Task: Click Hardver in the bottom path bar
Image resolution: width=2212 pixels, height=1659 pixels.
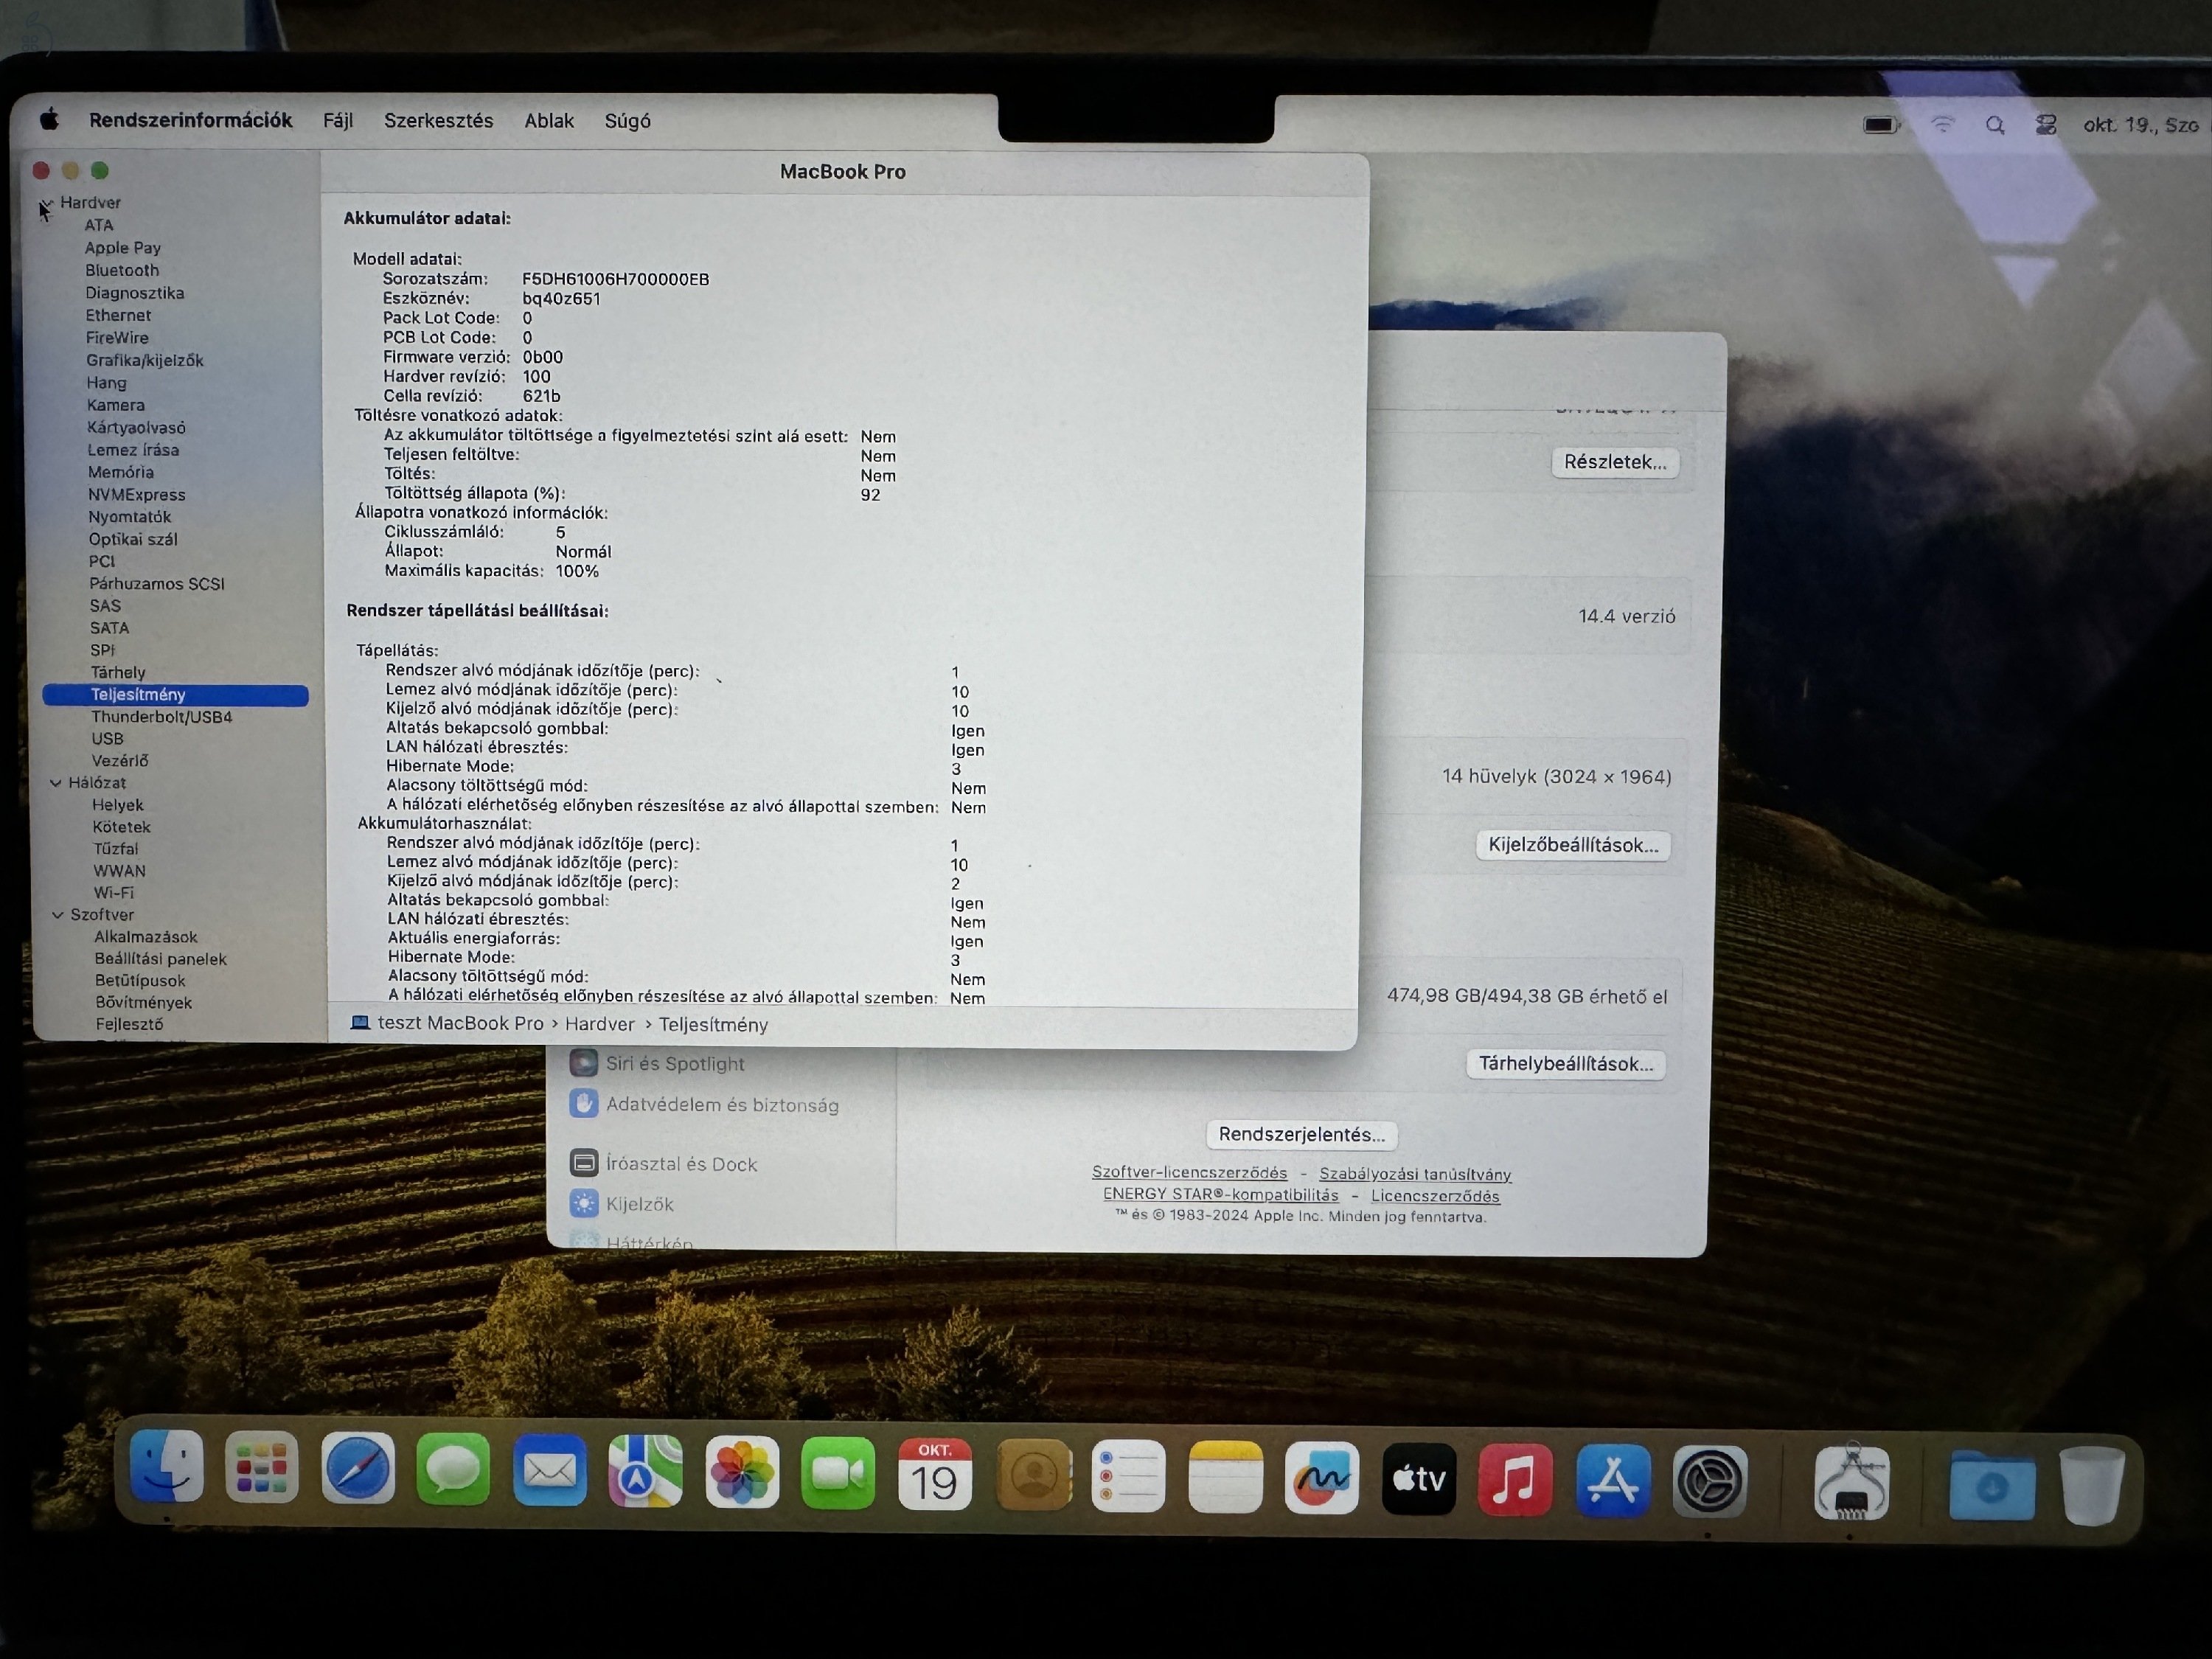Action: pyautogui.click(x=600, y=1024)
